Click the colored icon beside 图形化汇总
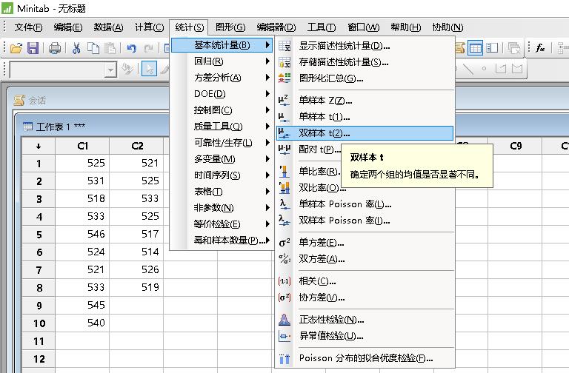The width and height of the screenshot is (569, 373). tap(284, 78)
